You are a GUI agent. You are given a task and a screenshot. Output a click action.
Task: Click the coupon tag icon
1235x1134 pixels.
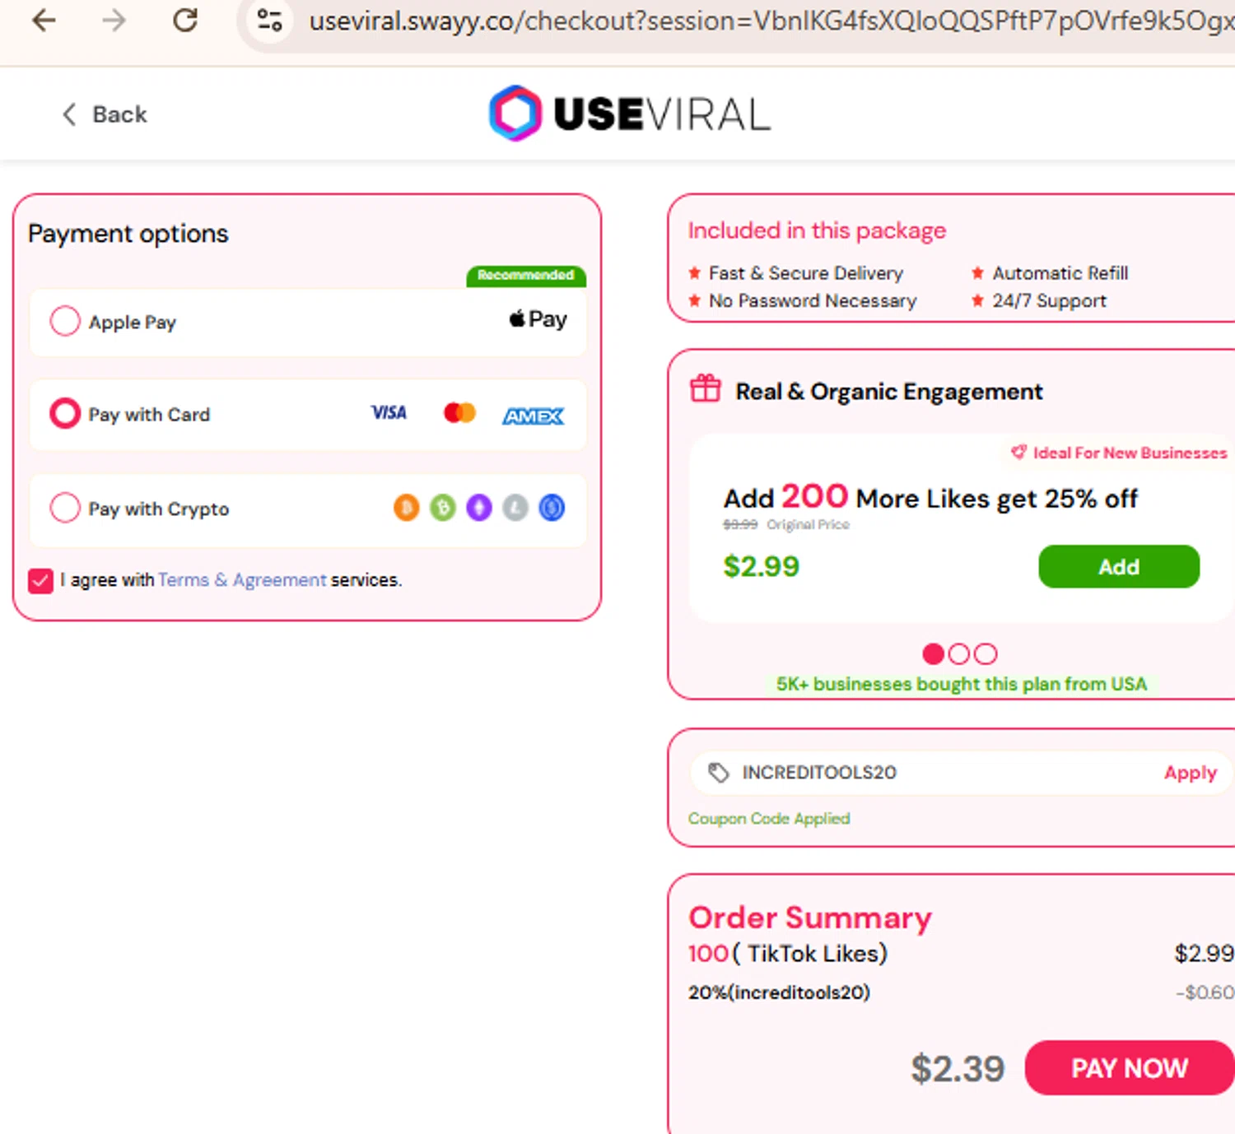click(x=719, y=772)
